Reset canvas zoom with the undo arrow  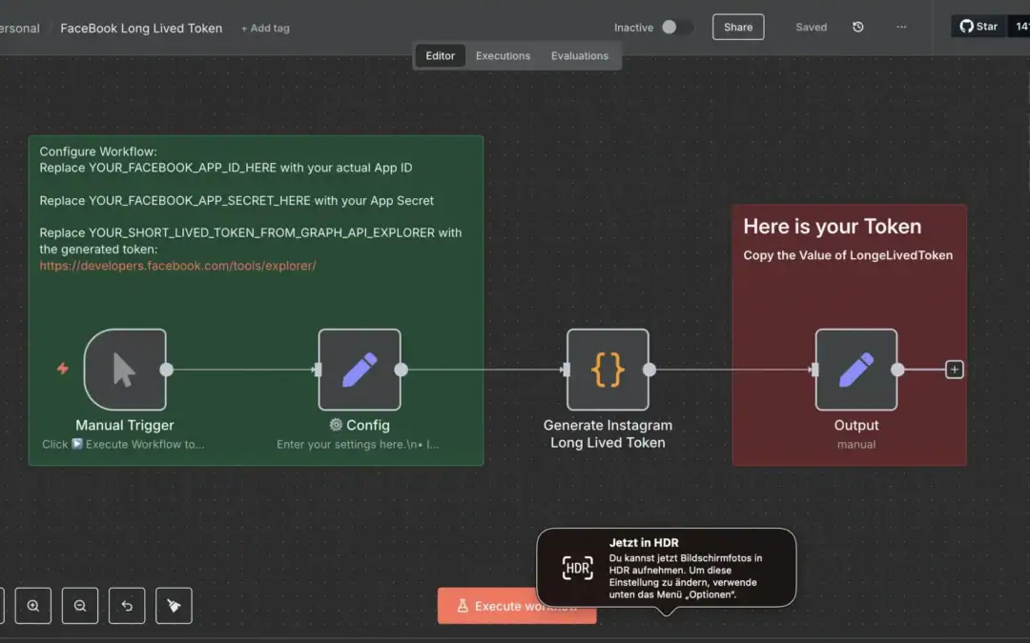(x=127, y=606)
